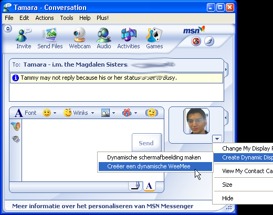Open Games from the toolbar
273x215 pixels.
coord(154,38)
